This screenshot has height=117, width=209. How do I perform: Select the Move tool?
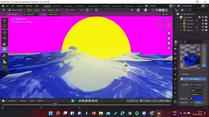pos(5,33)
